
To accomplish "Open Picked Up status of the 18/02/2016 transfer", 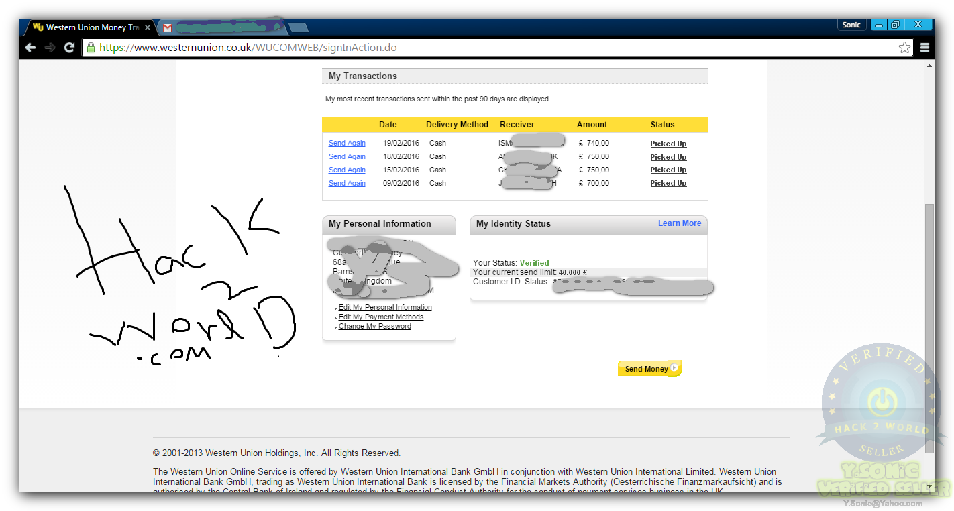I will (668, 157).
